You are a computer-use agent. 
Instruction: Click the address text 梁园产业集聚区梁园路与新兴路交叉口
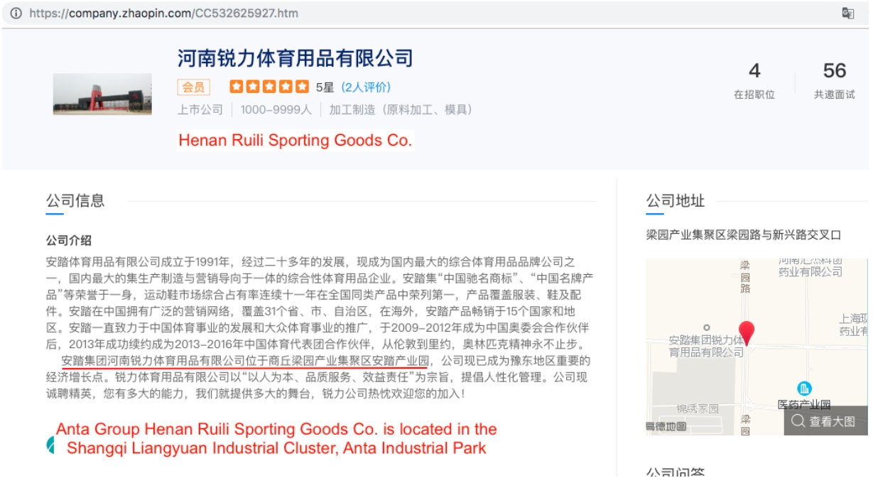tap(744, 235)
